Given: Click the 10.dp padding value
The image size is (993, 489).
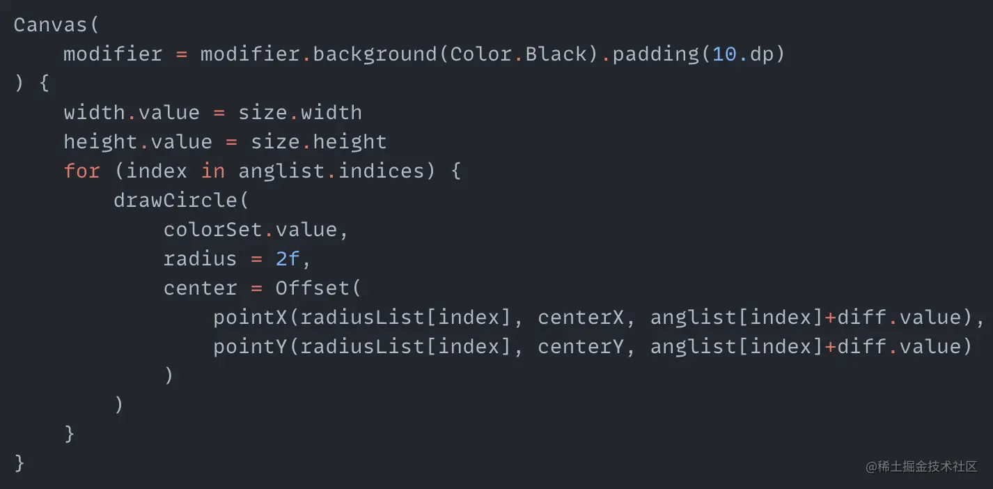Looking at the screenshot, I should tap(743, 54).
